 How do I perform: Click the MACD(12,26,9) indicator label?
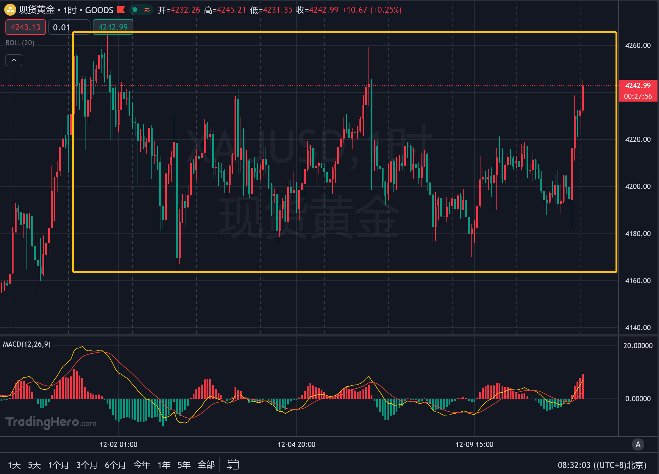tap(27, 344)
